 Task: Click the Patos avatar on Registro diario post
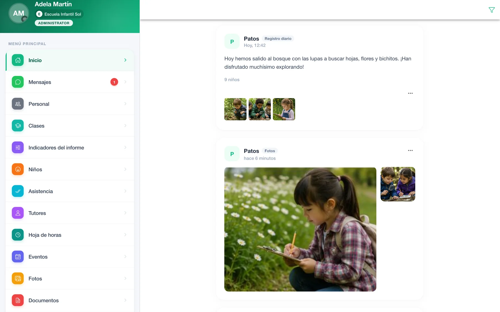click(x=232, y=42)
